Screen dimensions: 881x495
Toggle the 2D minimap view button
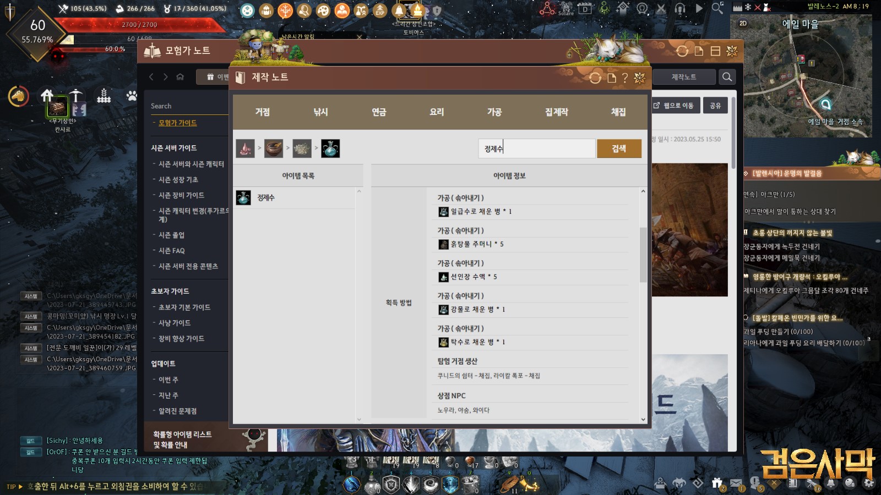[x=743, y=23]
